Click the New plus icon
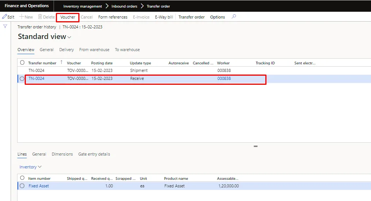Viewport: 371px width, 201px height. (22, 17)
